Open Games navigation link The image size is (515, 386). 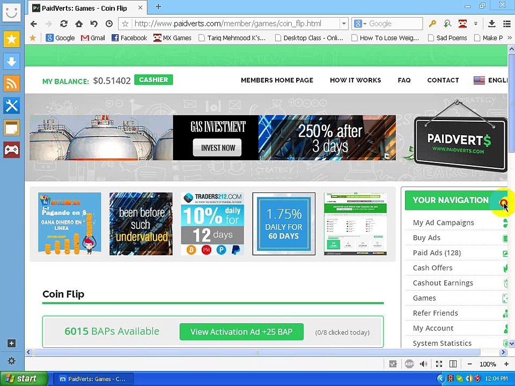[x=424, y=298]
